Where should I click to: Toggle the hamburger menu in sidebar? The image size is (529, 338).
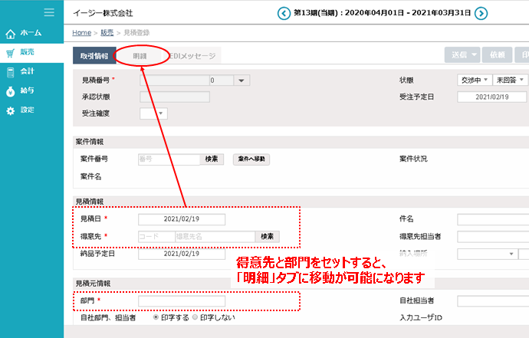pyautogui.click(x=49, y=12)
